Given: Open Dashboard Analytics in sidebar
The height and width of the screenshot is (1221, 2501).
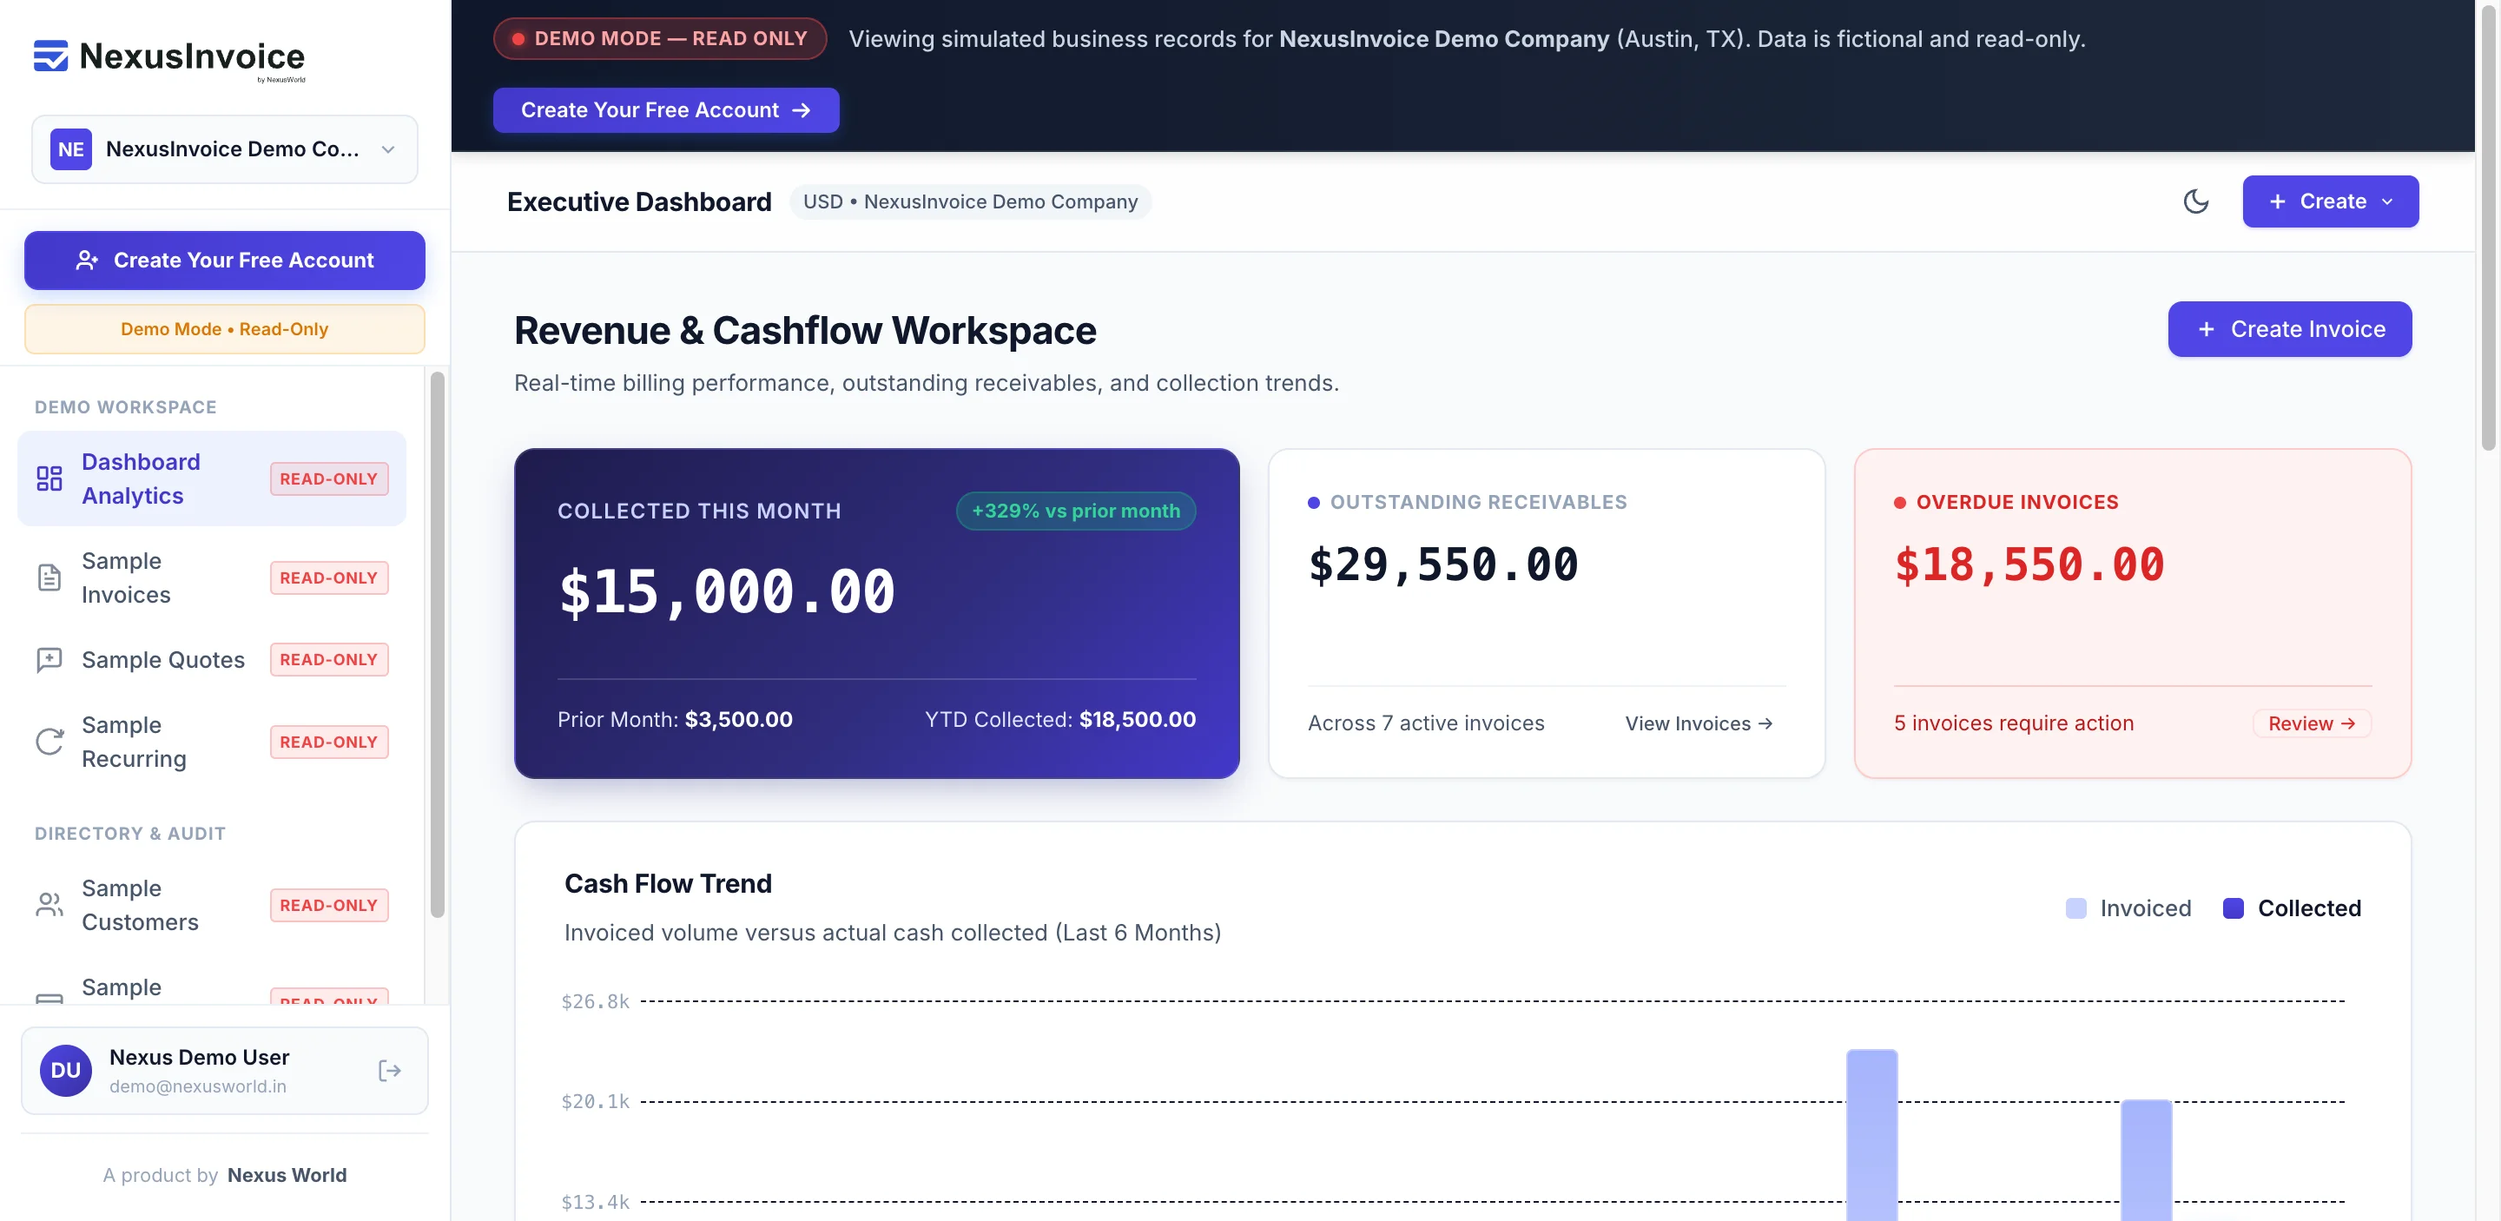Looking at the screenshot, I should point(212,478).
